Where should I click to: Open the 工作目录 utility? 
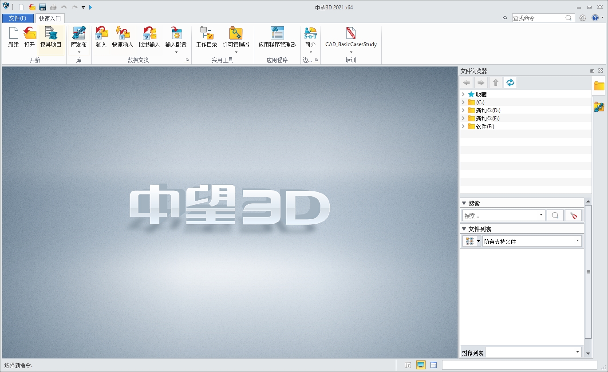click(x=206, y=40)
